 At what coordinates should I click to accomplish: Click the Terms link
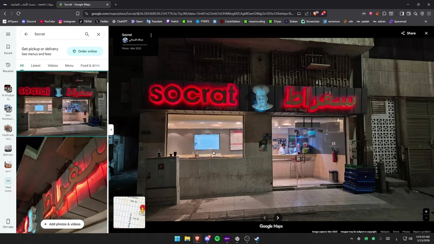[396, 232]
